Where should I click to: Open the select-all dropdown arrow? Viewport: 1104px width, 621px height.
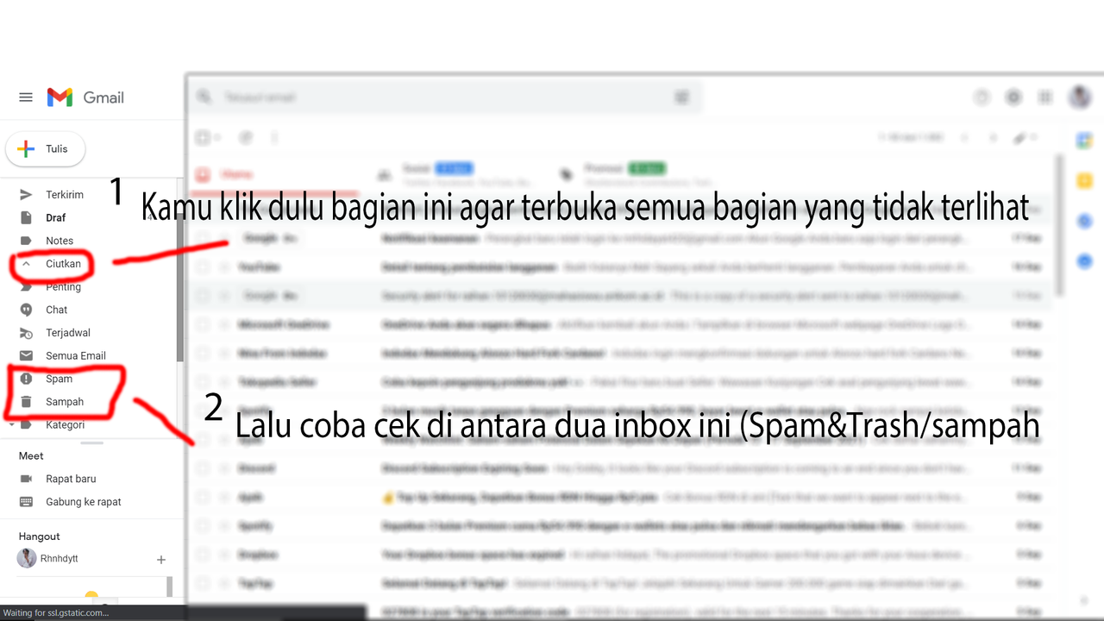pos(217,137)
